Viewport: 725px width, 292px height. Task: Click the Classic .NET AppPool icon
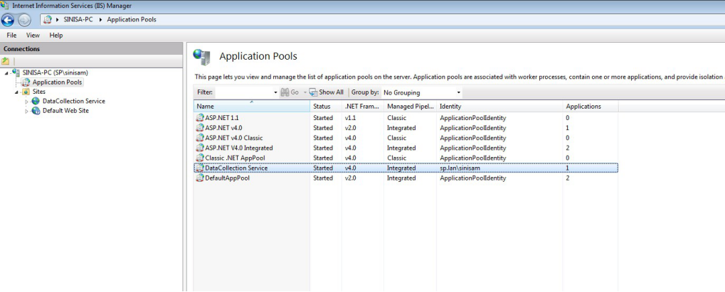[x=200, y=158]
